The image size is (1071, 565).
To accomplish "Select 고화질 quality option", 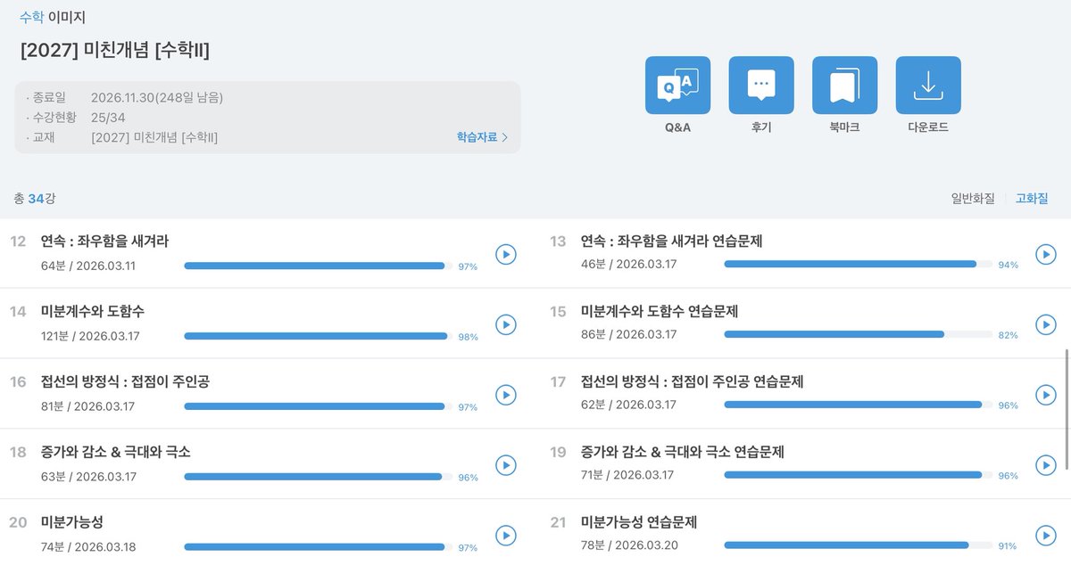I will tap(1032, 199).
